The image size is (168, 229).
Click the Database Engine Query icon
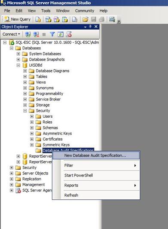click(x=38, y=19)
